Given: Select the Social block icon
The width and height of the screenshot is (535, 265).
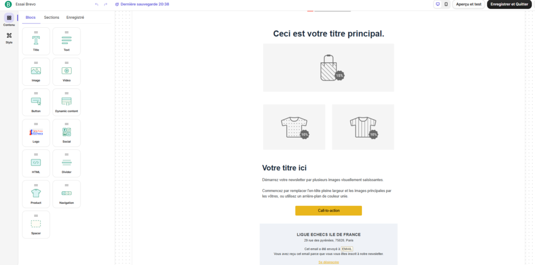Looking at the screenshot, I should point(66,132).
